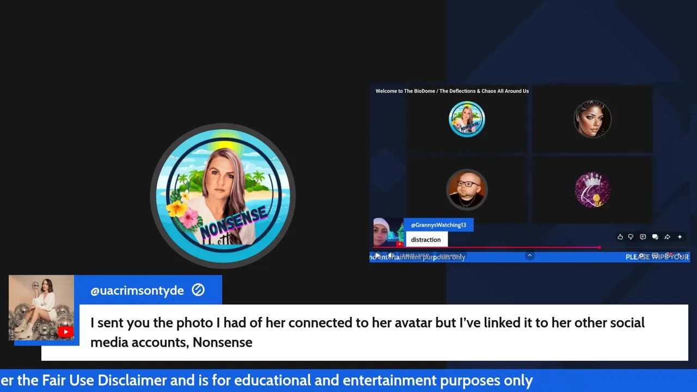This screenshot has width=697, height=392.
Task: Click the "distraction" chat message
Action: (426, 240)
